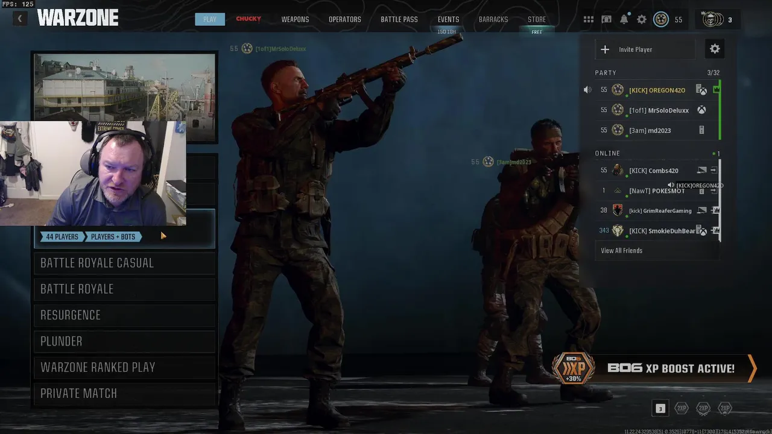The height and width of the screenshot is (434, 772).
Task: Select online friend [kick] GrimReaferGaming
Action: tap(656, 210)
